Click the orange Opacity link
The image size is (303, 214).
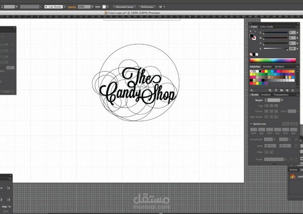(x=72, y=7)
